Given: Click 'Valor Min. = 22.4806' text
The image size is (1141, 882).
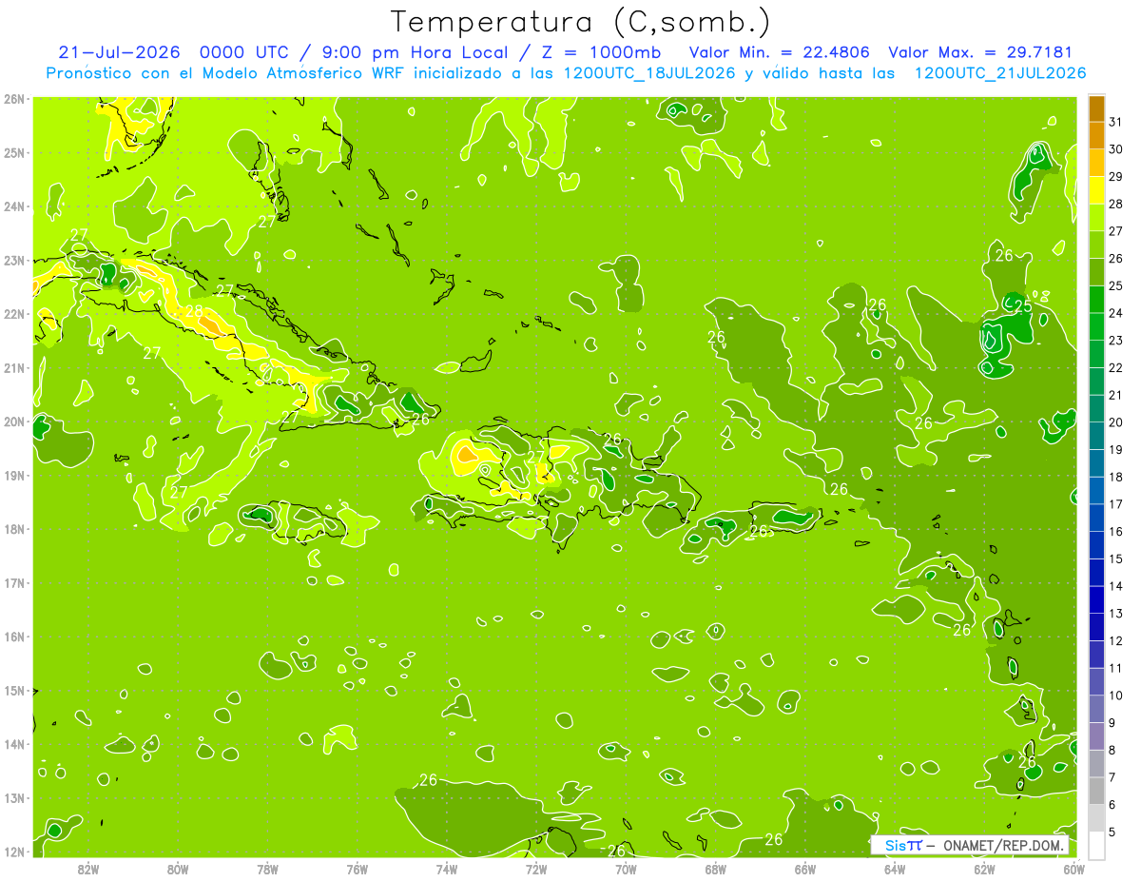Looking at the screenshot, I should 779,52.
